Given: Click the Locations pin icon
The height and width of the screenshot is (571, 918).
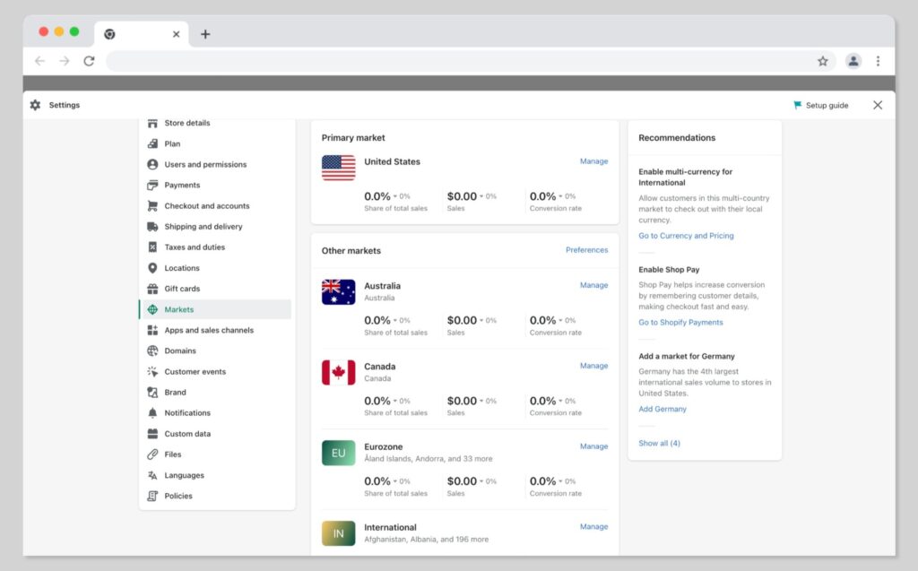Looking at the screenshot, I should pyautogui.click(x=152, y=268).
